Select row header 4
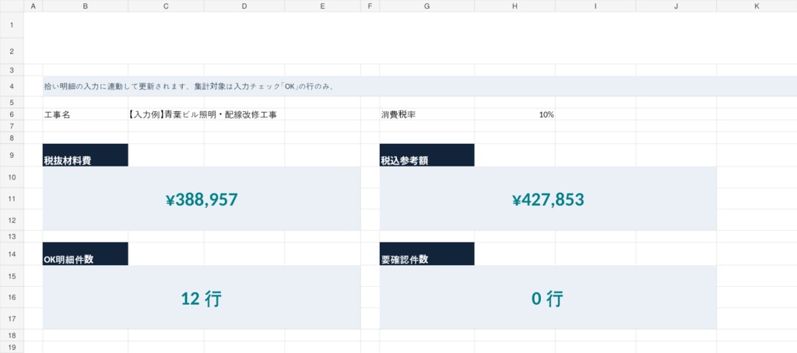The height and width of the screenshot is (353, 797). (x=12, y=86)
